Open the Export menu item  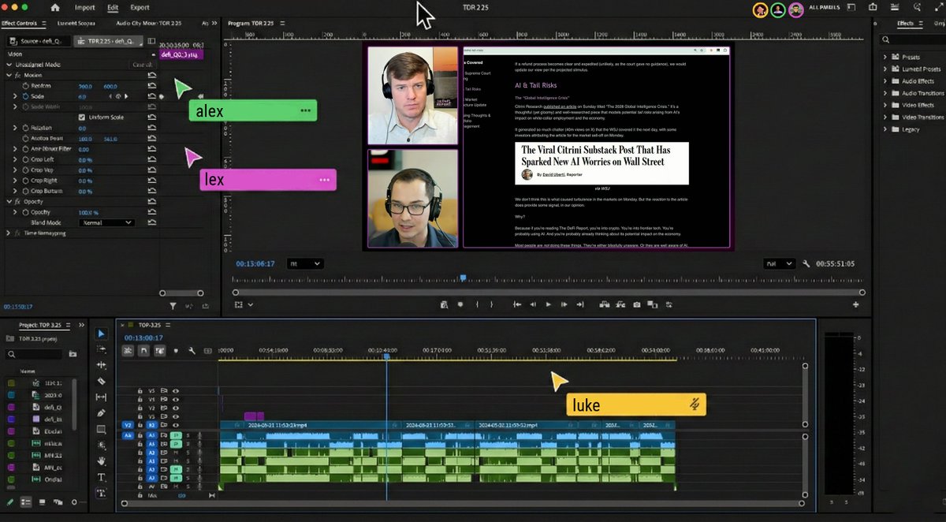tap(140, 7)
